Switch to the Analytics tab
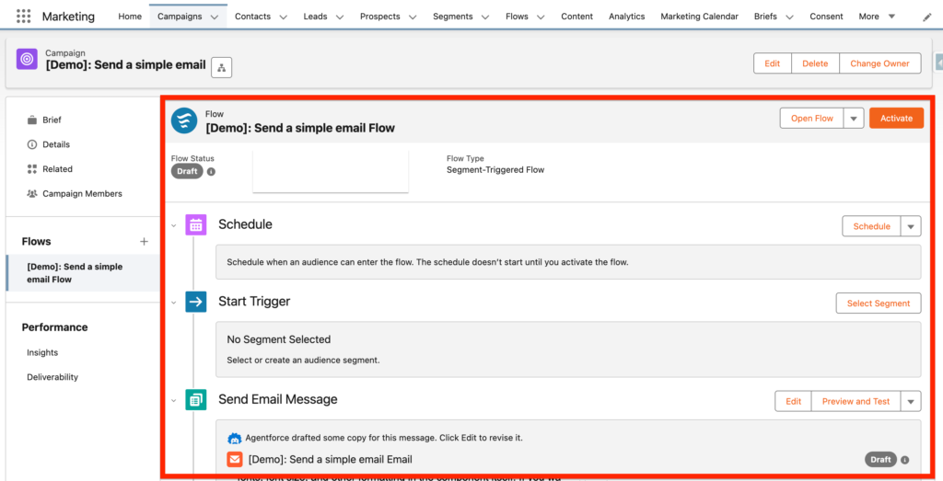The height and width of the screenshot is (481, 943). point(626,17)
